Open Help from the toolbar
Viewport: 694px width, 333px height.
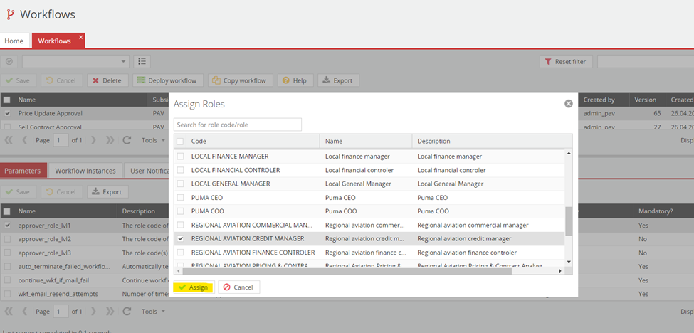pos(295,80)
